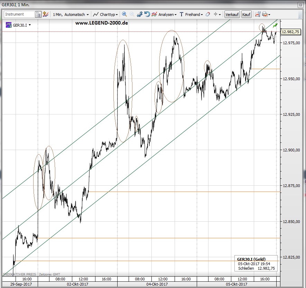Select the chart pan arrows tool
The width and height of the screenshot is (306, 288).
140,15
